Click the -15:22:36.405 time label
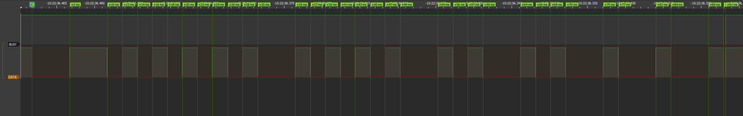Screen dimensions: 743x116 coord(57,3)
